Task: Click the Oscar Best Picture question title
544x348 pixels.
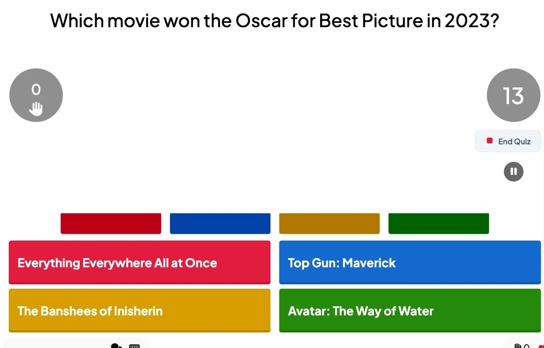Action: click(274, 20)
